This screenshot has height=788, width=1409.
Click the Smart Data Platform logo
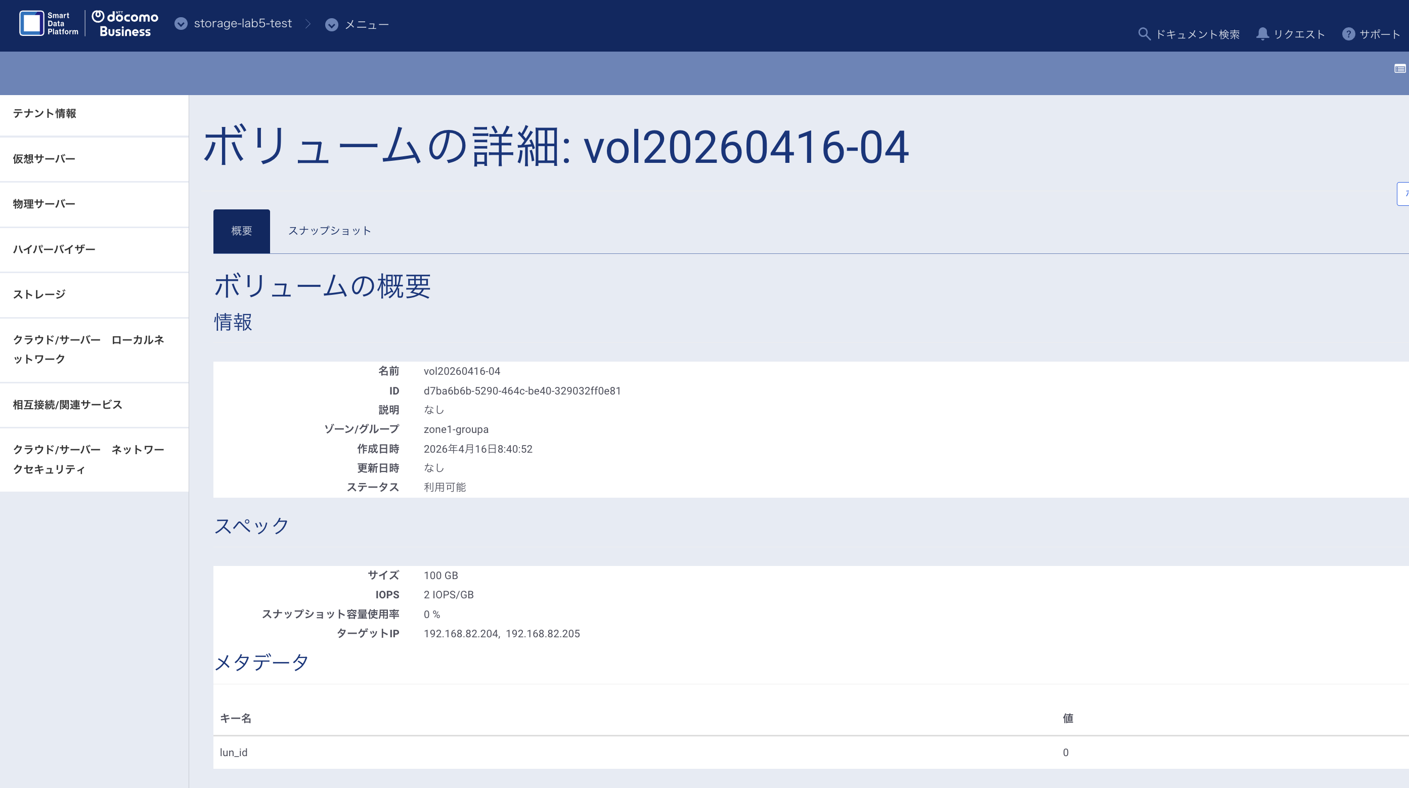pyautogui.click(x=49, y=23)
